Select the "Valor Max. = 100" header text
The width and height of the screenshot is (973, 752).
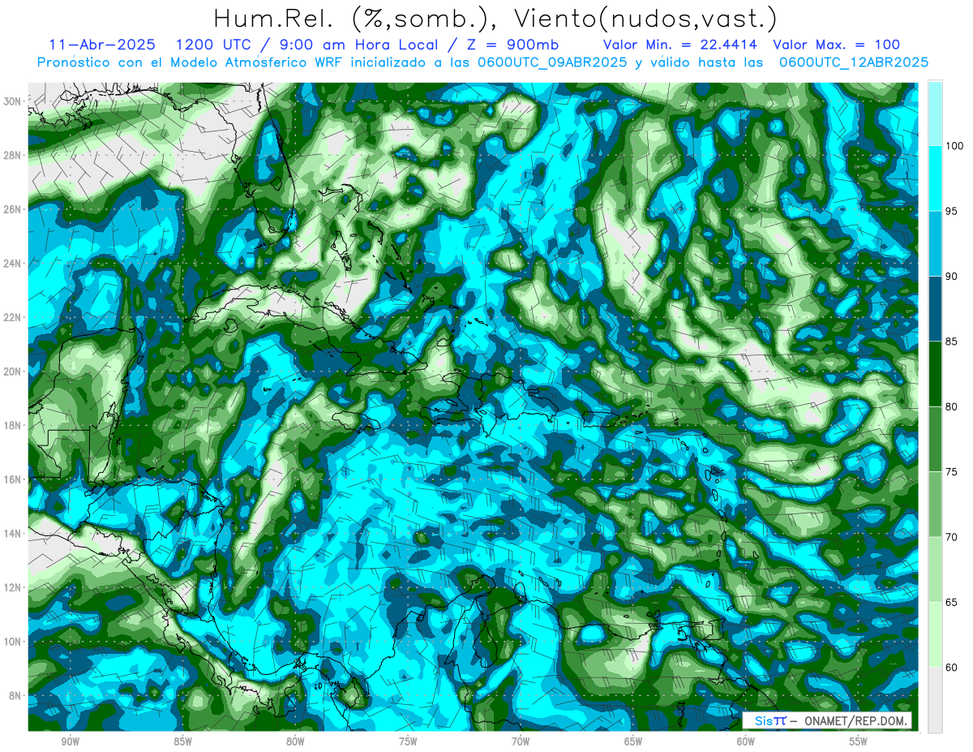[837, 45]
